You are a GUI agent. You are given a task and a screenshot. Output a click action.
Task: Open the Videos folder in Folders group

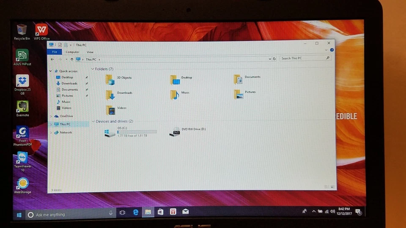116,110
